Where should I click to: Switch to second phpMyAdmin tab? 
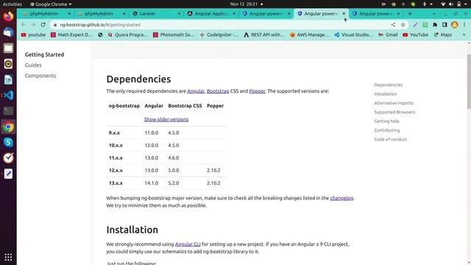99,13
